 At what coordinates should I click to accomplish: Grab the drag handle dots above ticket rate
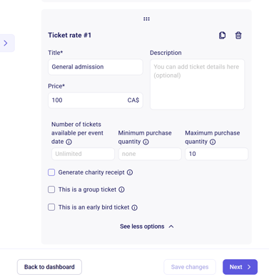146,19
